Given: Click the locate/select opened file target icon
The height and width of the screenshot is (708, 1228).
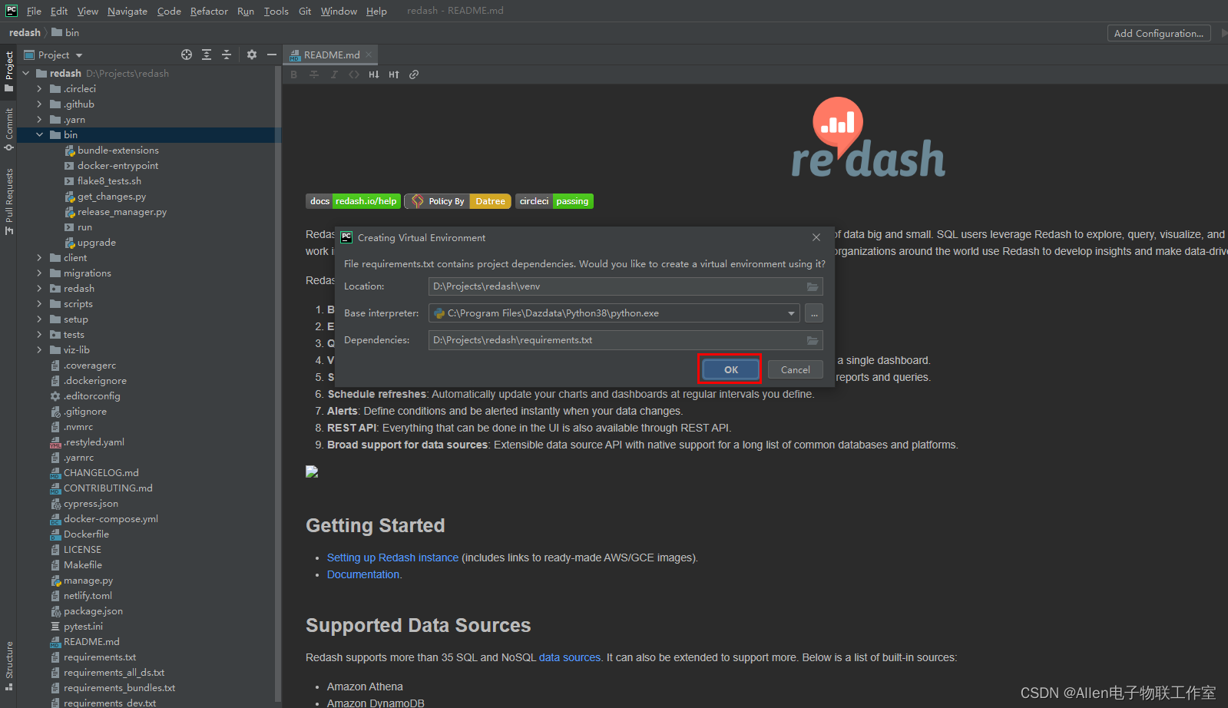Looking at the screenshot, I should coord(186,55).
